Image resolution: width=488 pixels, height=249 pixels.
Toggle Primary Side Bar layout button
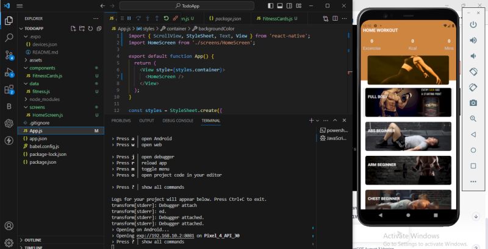point(270,5)
